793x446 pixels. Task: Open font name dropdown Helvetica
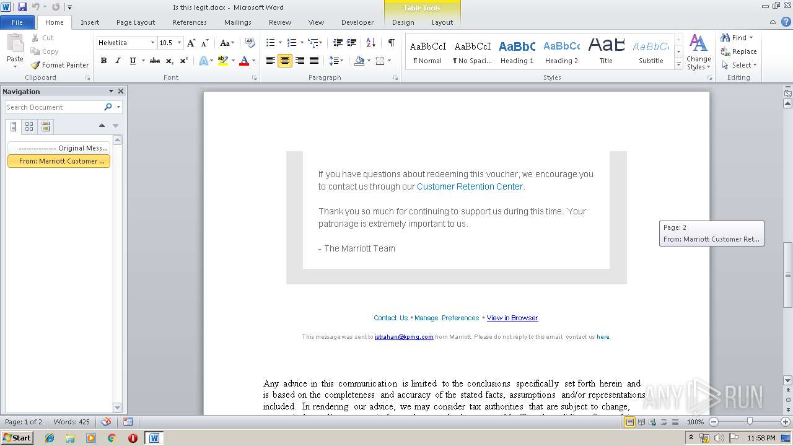(x=152, y=43)
